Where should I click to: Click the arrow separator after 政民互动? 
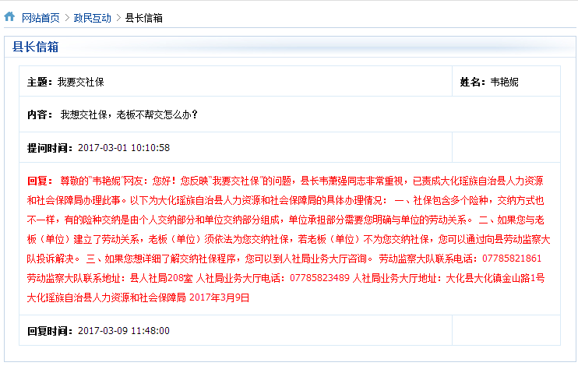tap(118, 17)
